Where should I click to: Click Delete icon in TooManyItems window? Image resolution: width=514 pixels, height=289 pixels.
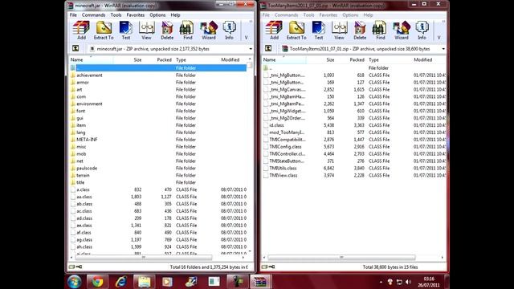pyautogui.click(x=360, y=31)
